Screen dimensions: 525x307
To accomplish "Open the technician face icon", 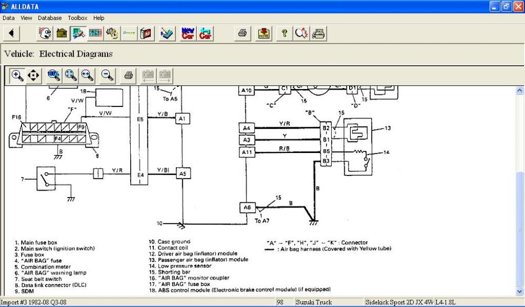I will pos(45,33).
